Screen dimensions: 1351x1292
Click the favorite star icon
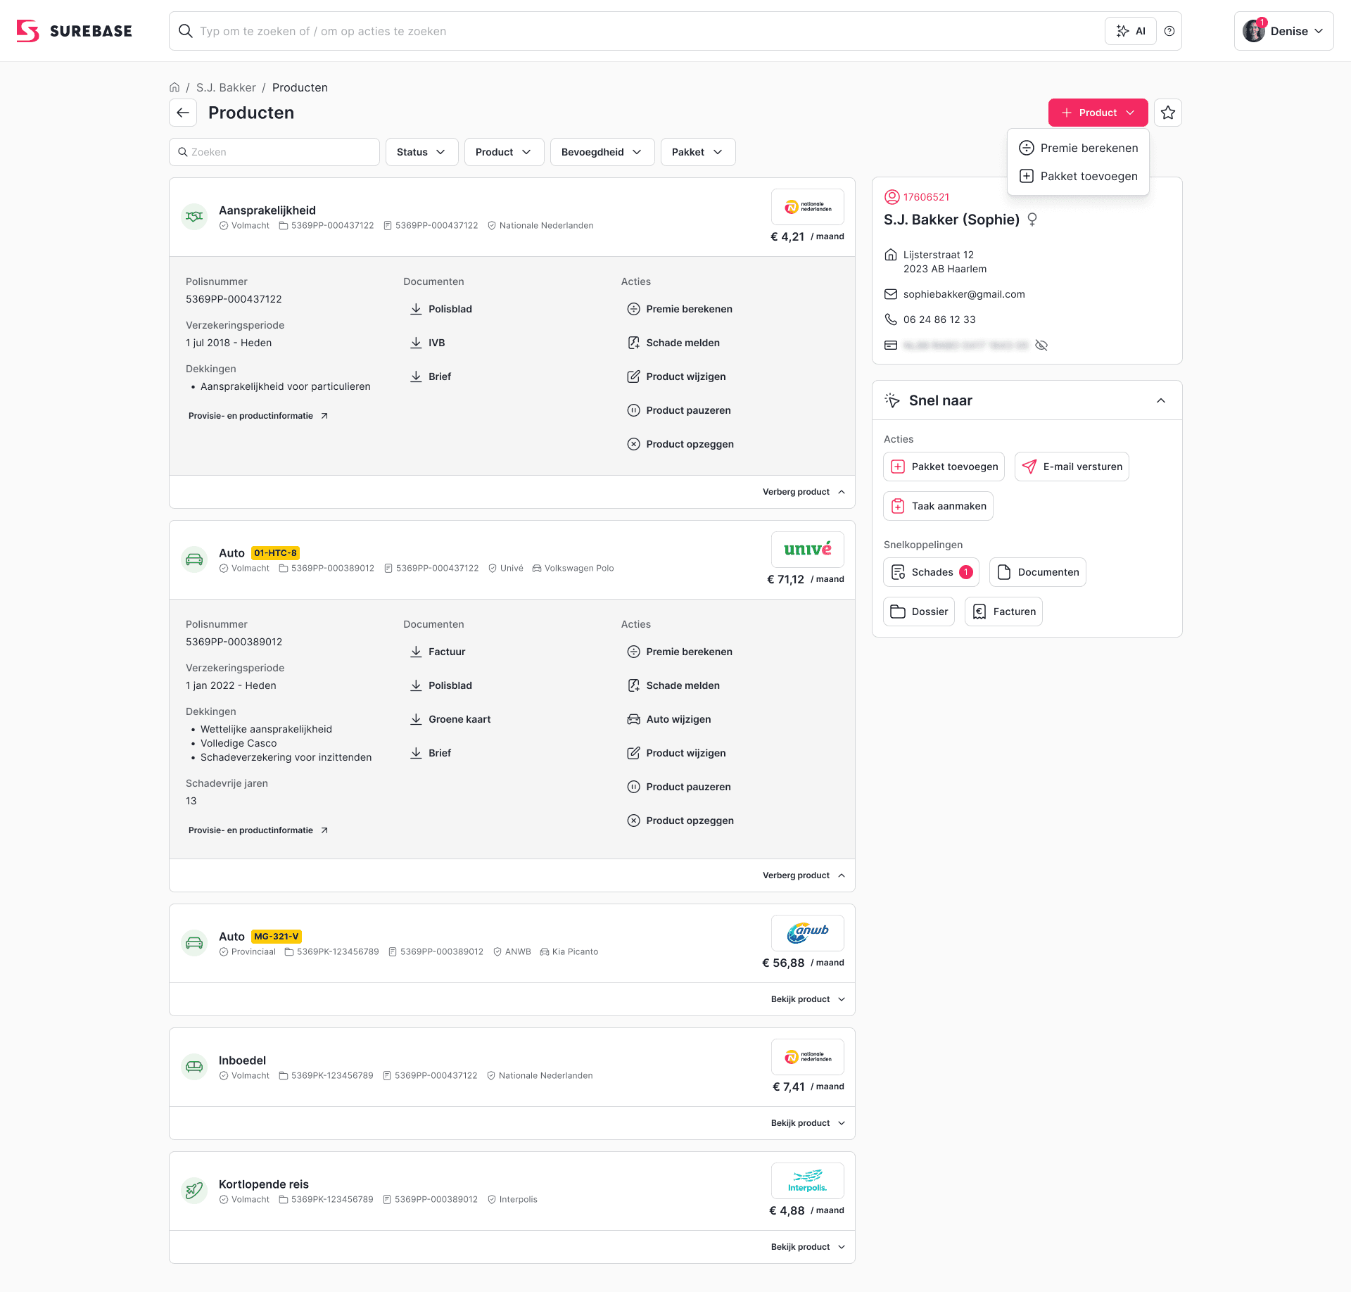point(1168,113)
